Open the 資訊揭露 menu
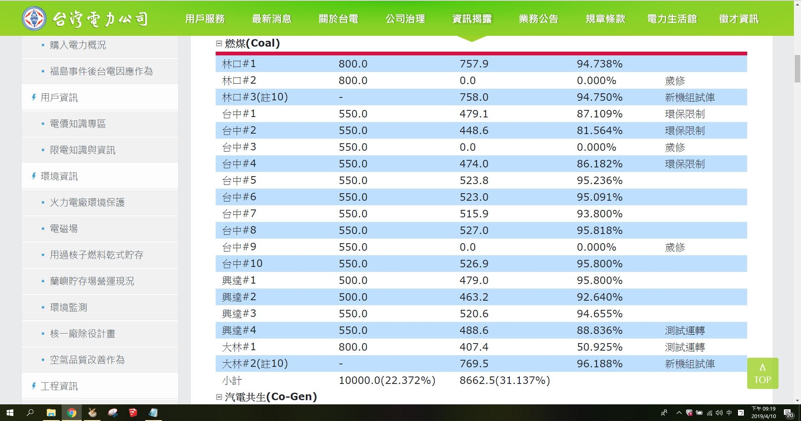 tap(472, 19)
